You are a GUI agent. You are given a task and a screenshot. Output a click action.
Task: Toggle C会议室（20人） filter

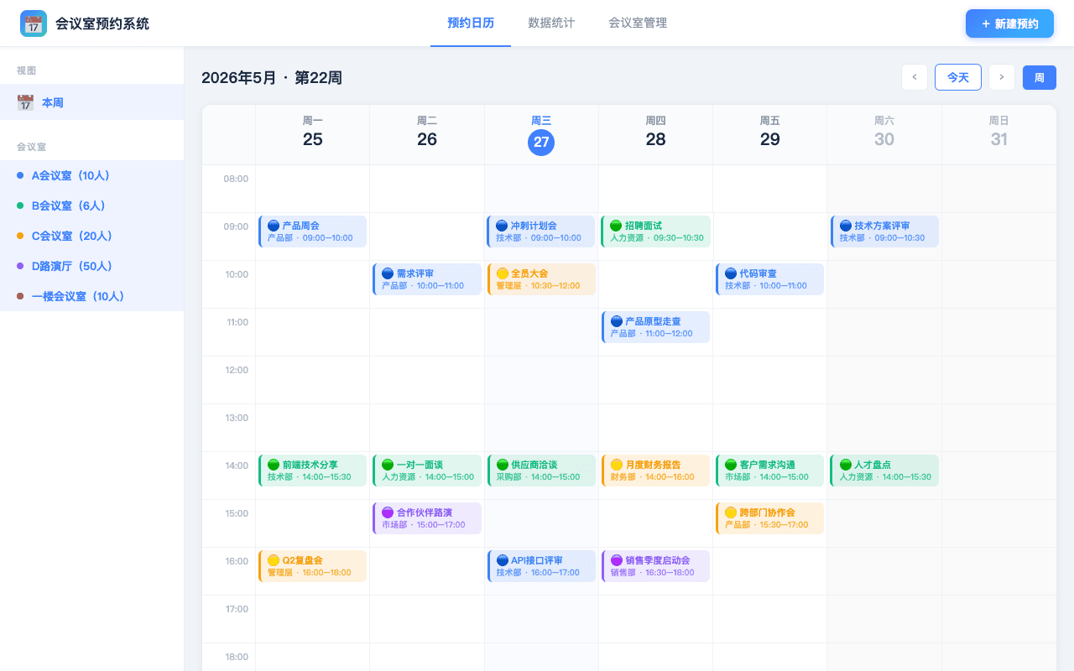[92, 236]
